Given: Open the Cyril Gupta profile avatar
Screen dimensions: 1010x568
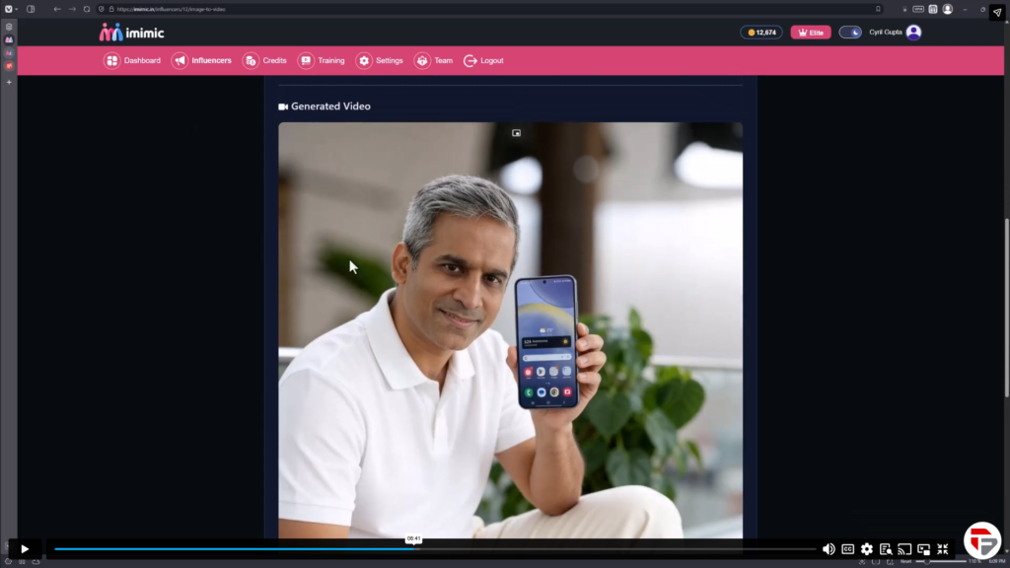Looking at the screenshot, I should 913,33.
